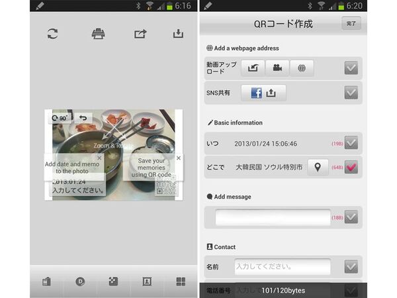Tap the 'Basic information' heading
The height and width of the screenshot is (298, 397).
point(238,123)
